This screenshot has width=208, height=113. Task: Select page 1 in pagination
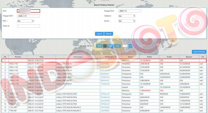(105, 46)
